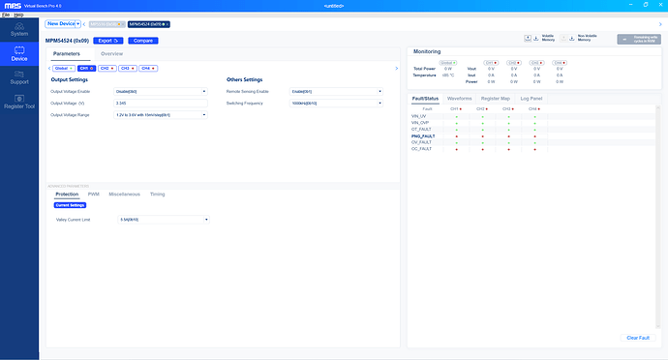Open the Valley Current Limit dropdown
Viewport: 668px width, 360px height.
coord(164,220)
